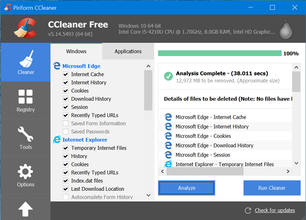The image size is (306, 220).
Task: Click up arrow of options list scrollbar
Action: pyautogui.click(x=148, y=66)
